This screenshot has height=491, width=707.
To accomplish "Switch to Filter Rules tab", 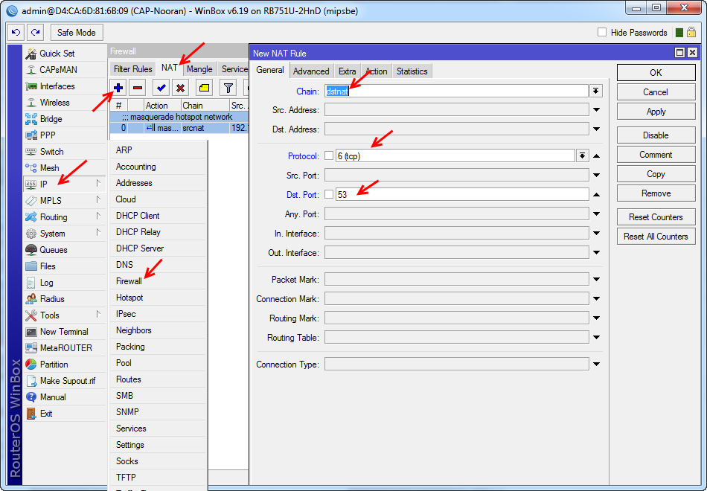I will [x=133, y=69].
